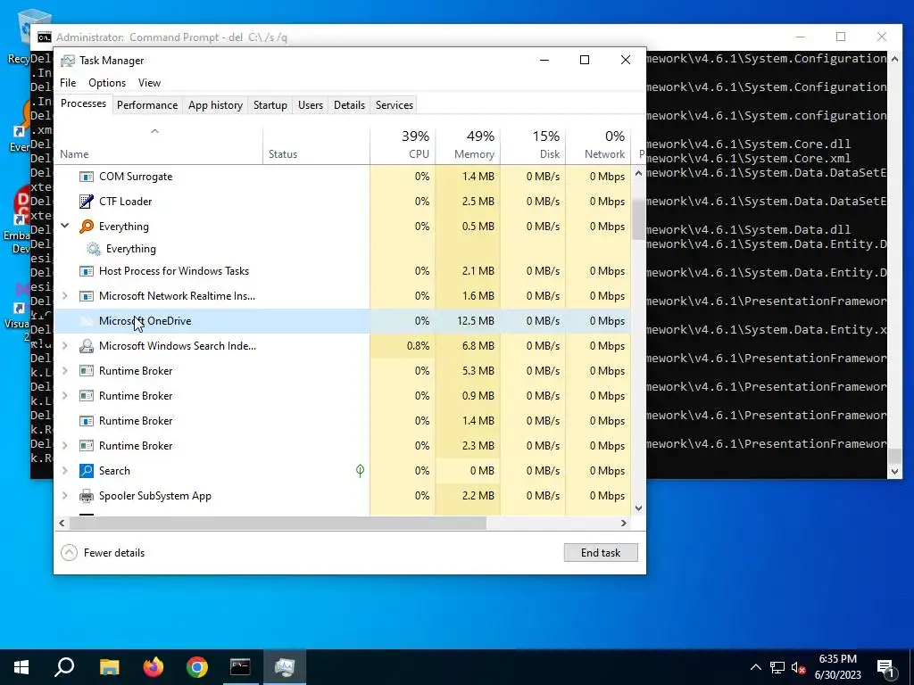
Task: Open the View menu
Action: [x=149, y=83]
